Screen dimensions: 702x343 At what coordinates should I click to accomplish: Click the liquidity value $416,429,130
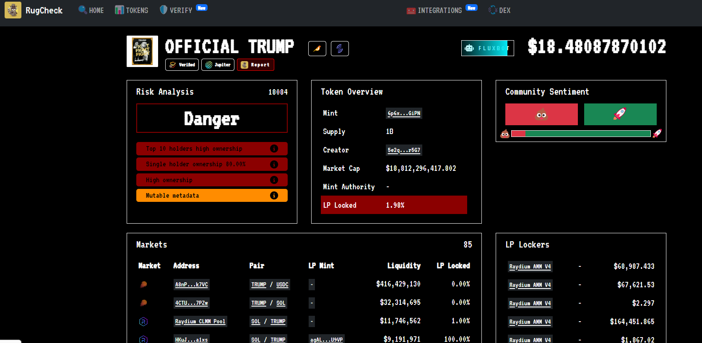[x=398, y=284]
